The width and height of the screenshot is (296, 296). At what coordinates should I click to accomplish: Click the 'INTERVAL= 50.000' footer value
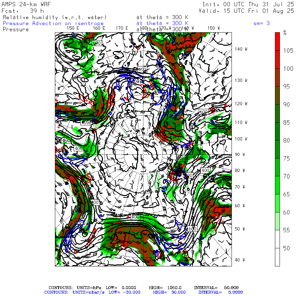coord(216,288)
